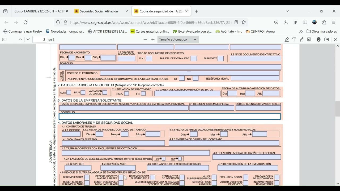
Task: Go back to previous page
Action: [x=6, y=22]
